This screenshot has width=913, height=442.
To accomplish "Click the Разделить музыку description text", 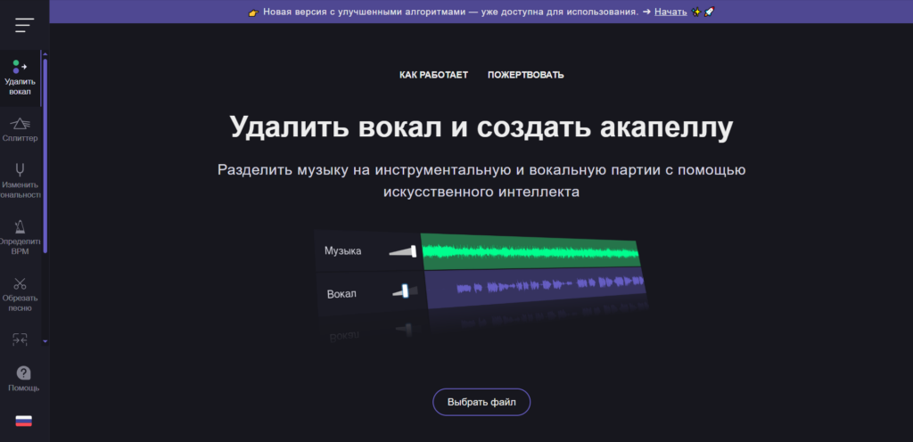I will click(481, 181).
